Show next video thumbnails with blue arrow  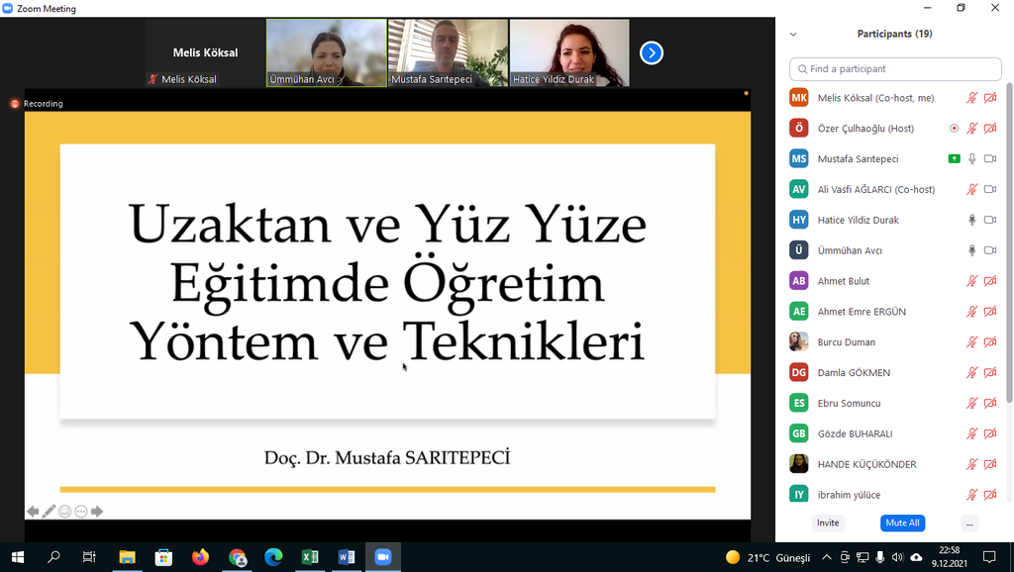[651, 52]
